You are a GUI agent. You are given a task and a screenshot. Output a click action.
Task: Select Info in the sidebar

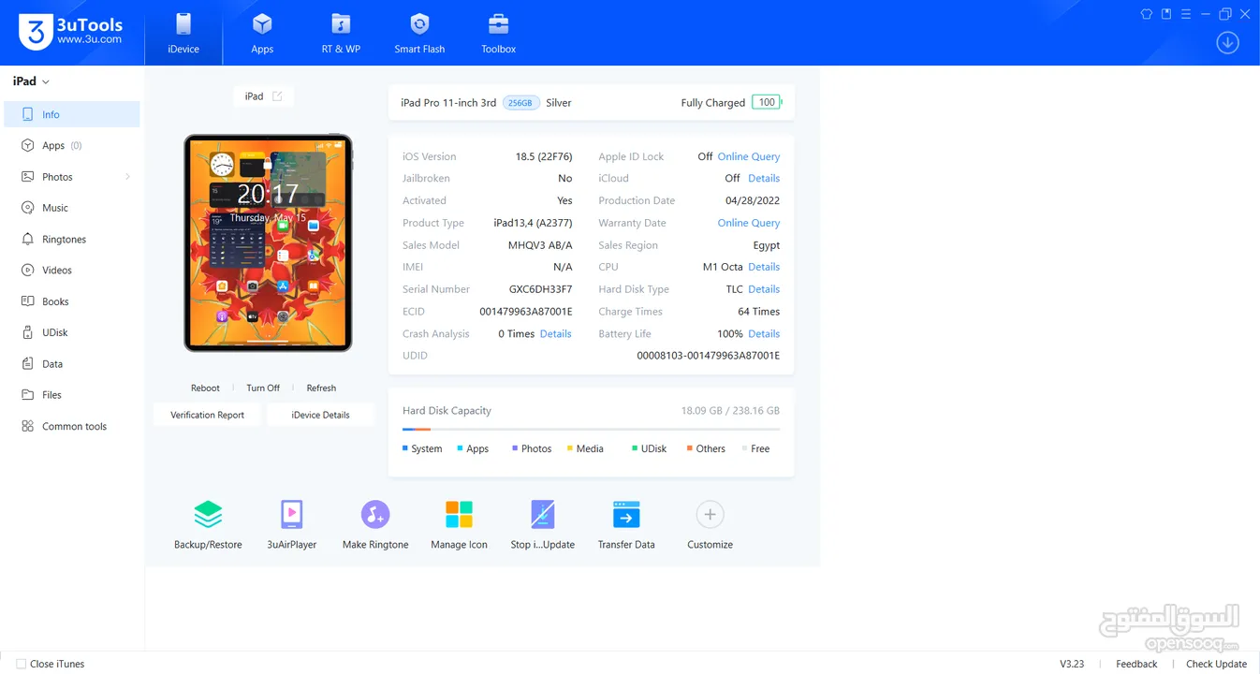(x=72, y=114)
